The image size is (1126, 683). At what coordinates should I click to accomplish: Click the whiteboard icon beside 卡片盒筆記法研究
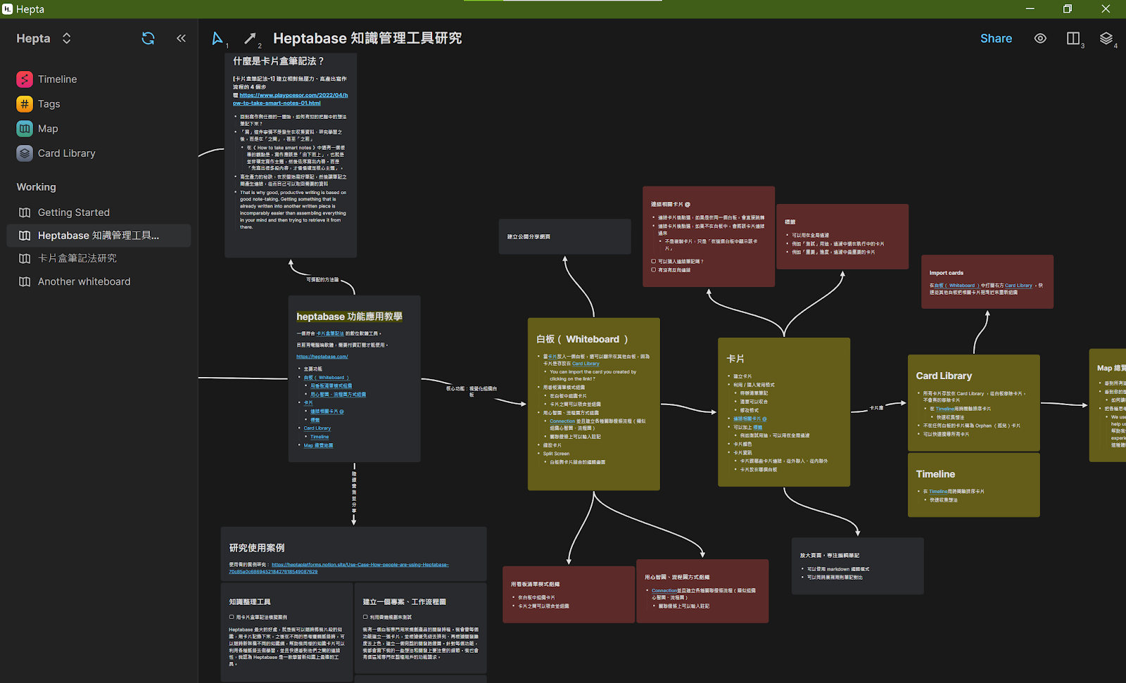coord(25,258)
